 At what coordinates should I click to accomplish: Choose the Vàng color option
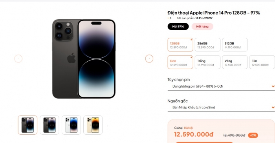[x=235, y=62]
